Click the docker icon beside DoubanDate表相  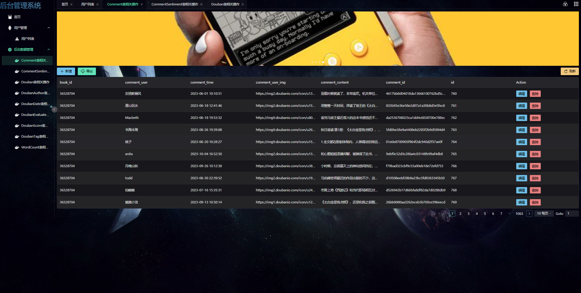pyautogui.click(x=17, y=104)
